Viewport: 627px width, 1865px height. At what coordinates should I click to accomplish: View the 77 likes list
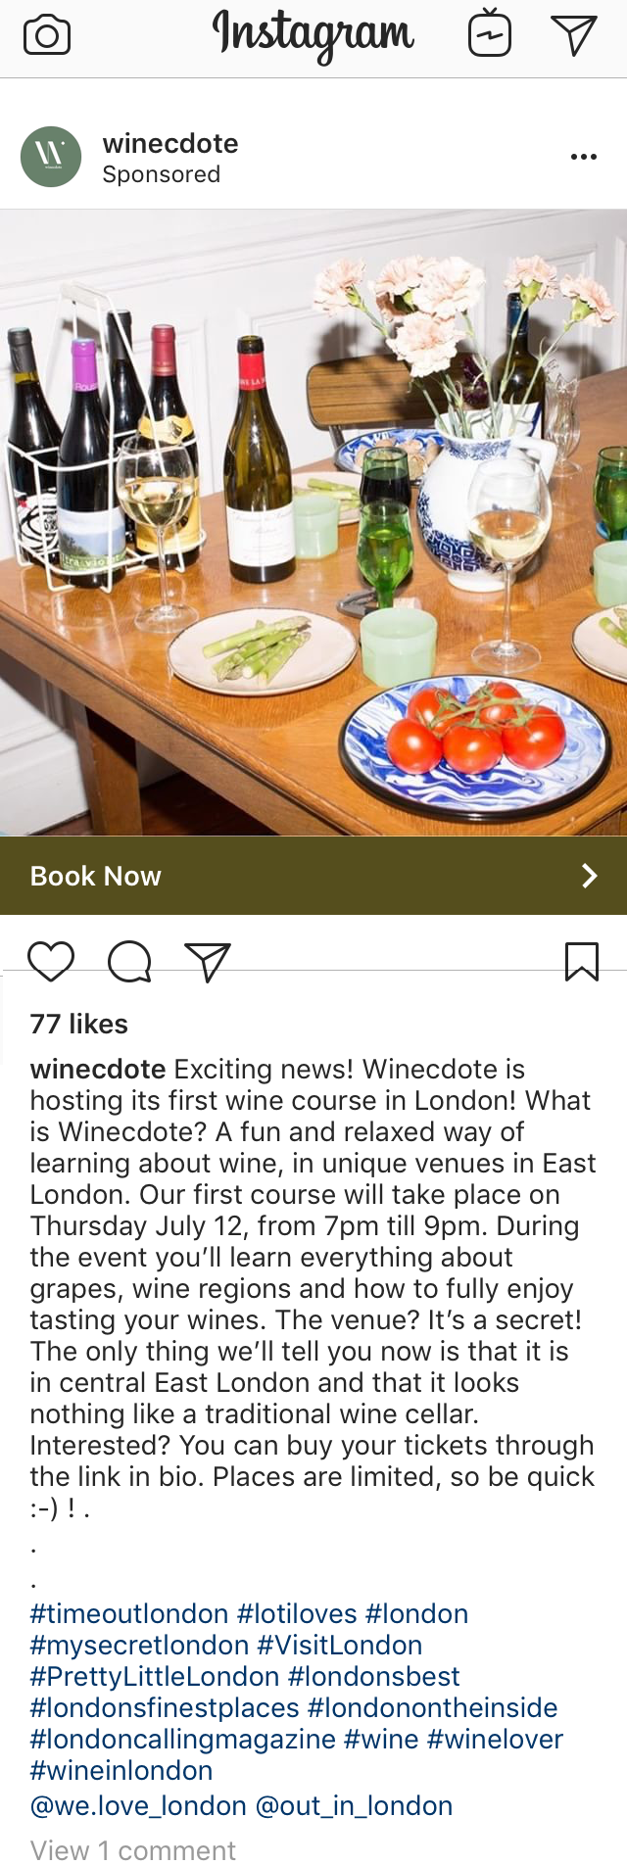pos(79,1024)
